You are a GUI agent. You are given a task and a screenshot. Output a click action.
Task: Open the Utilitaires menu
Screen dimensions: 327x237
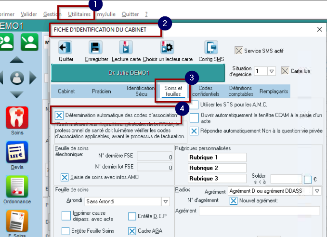(x=79, y=14)
